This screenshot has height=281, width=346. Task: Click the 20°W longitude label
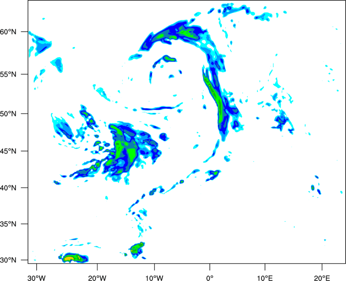pyautogui.click(x=97, y=278)
